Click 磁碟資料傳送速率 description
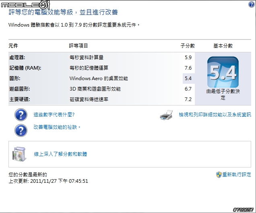This screenshot has height=213, width=256. 89,99
